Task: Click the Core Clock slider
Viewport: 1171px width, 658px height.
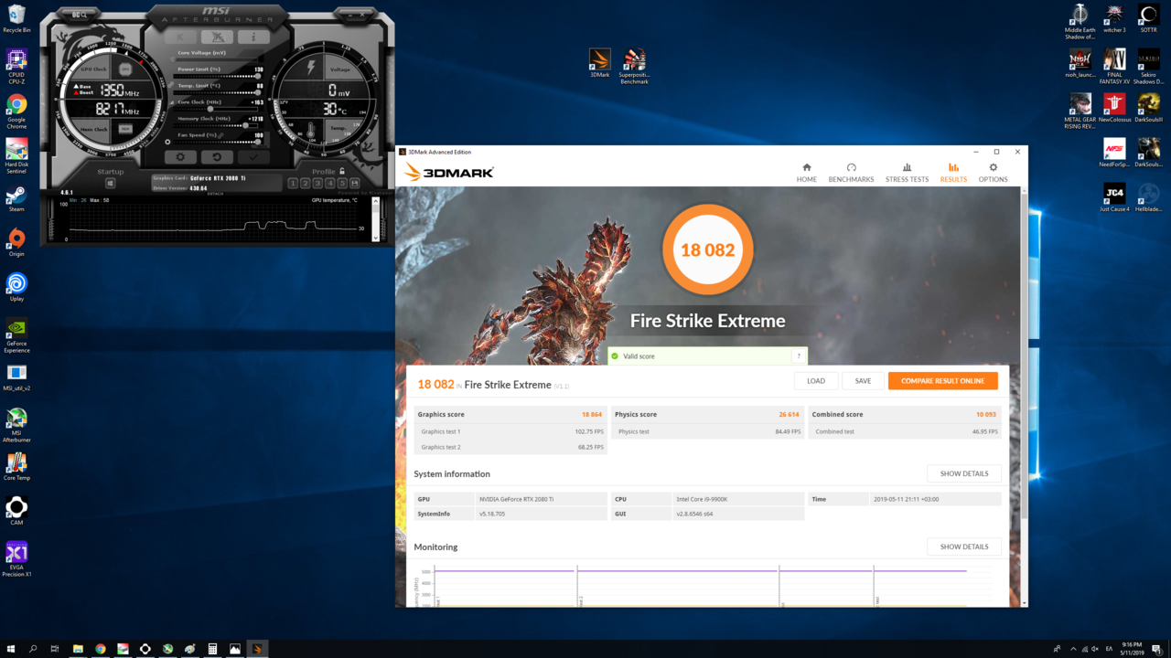Action: [218, 109]
